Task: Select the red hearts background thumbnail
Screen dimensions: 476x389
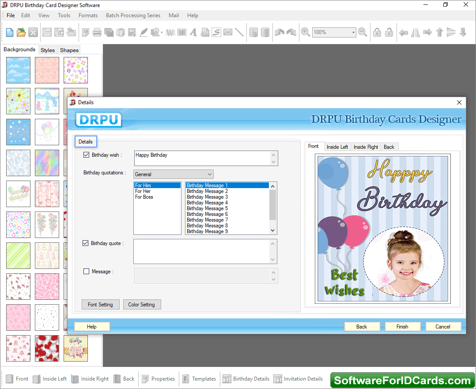Action: pos(47,348)
